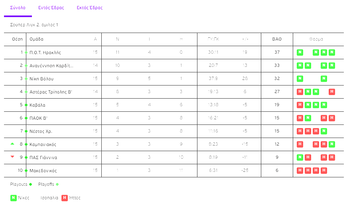The width and height of the screenshot is (357, 208).
Task: Select the Σύνολο tab
Action: coord(18,8)
